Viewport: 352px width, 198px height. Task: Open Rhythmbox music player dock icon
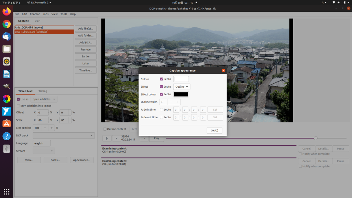tap(7, 62)
